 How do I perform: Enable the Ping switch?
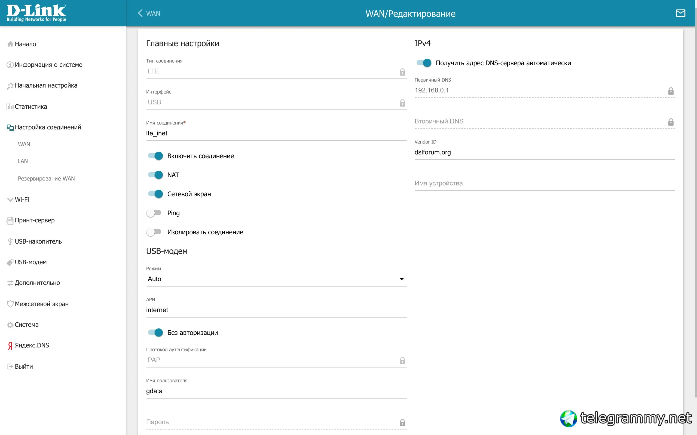tap(154, 213)
